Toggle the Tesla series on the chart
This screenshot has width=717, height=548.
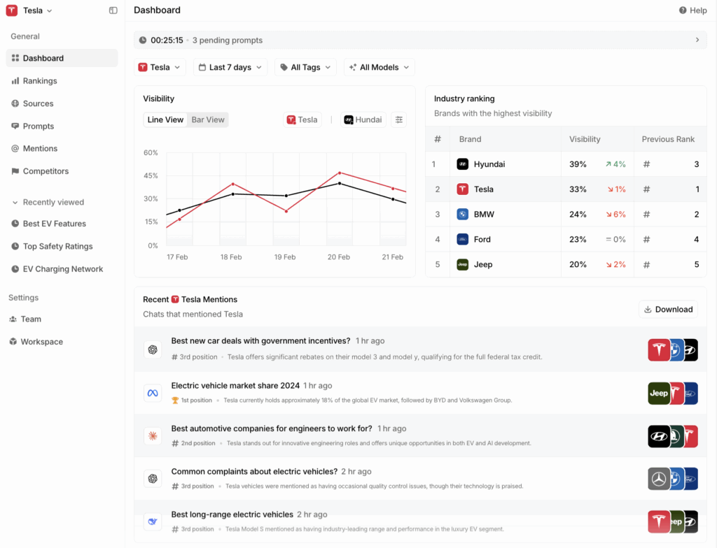(x=302, y=120)
